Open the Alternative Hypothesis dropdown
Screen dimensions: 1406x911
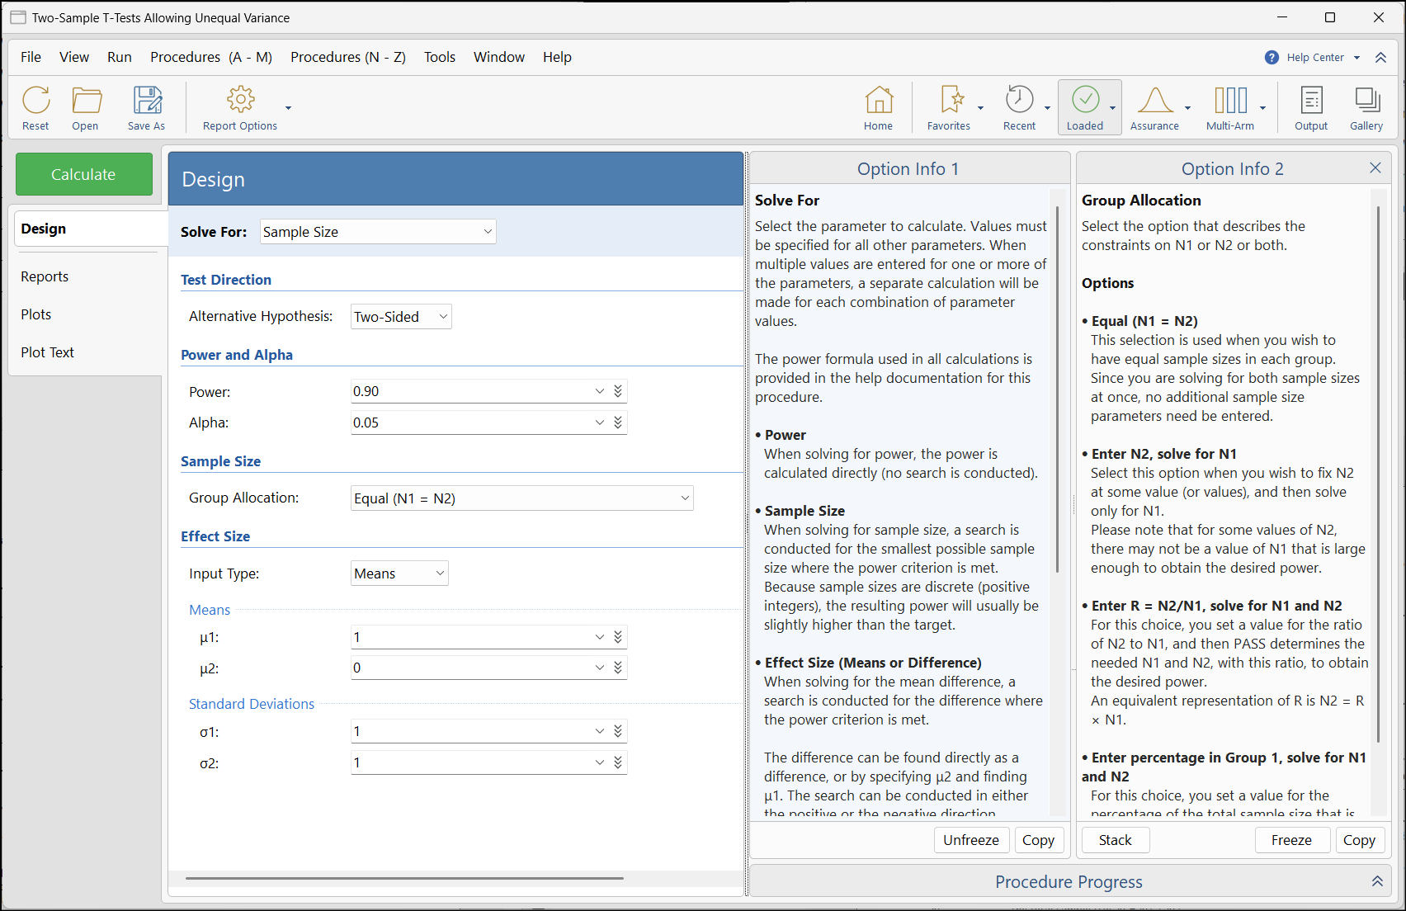coord(401,317)
